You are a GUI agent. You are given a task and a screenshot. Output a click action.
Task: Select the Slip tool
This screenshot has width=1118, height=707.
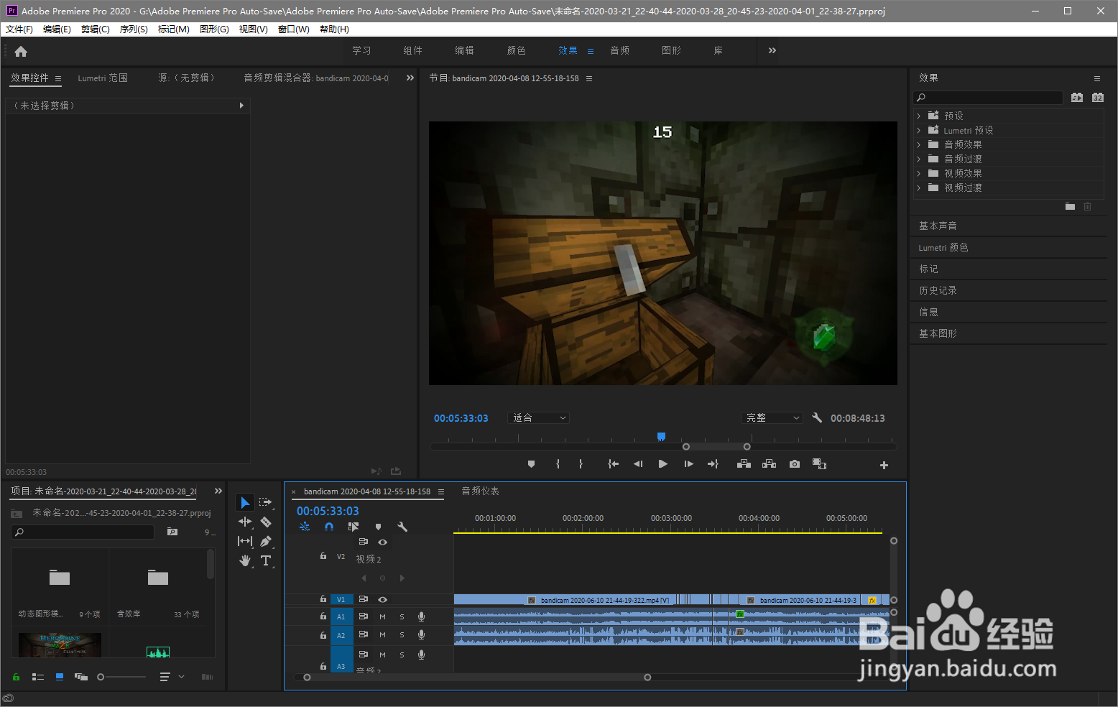click(245, 541)
